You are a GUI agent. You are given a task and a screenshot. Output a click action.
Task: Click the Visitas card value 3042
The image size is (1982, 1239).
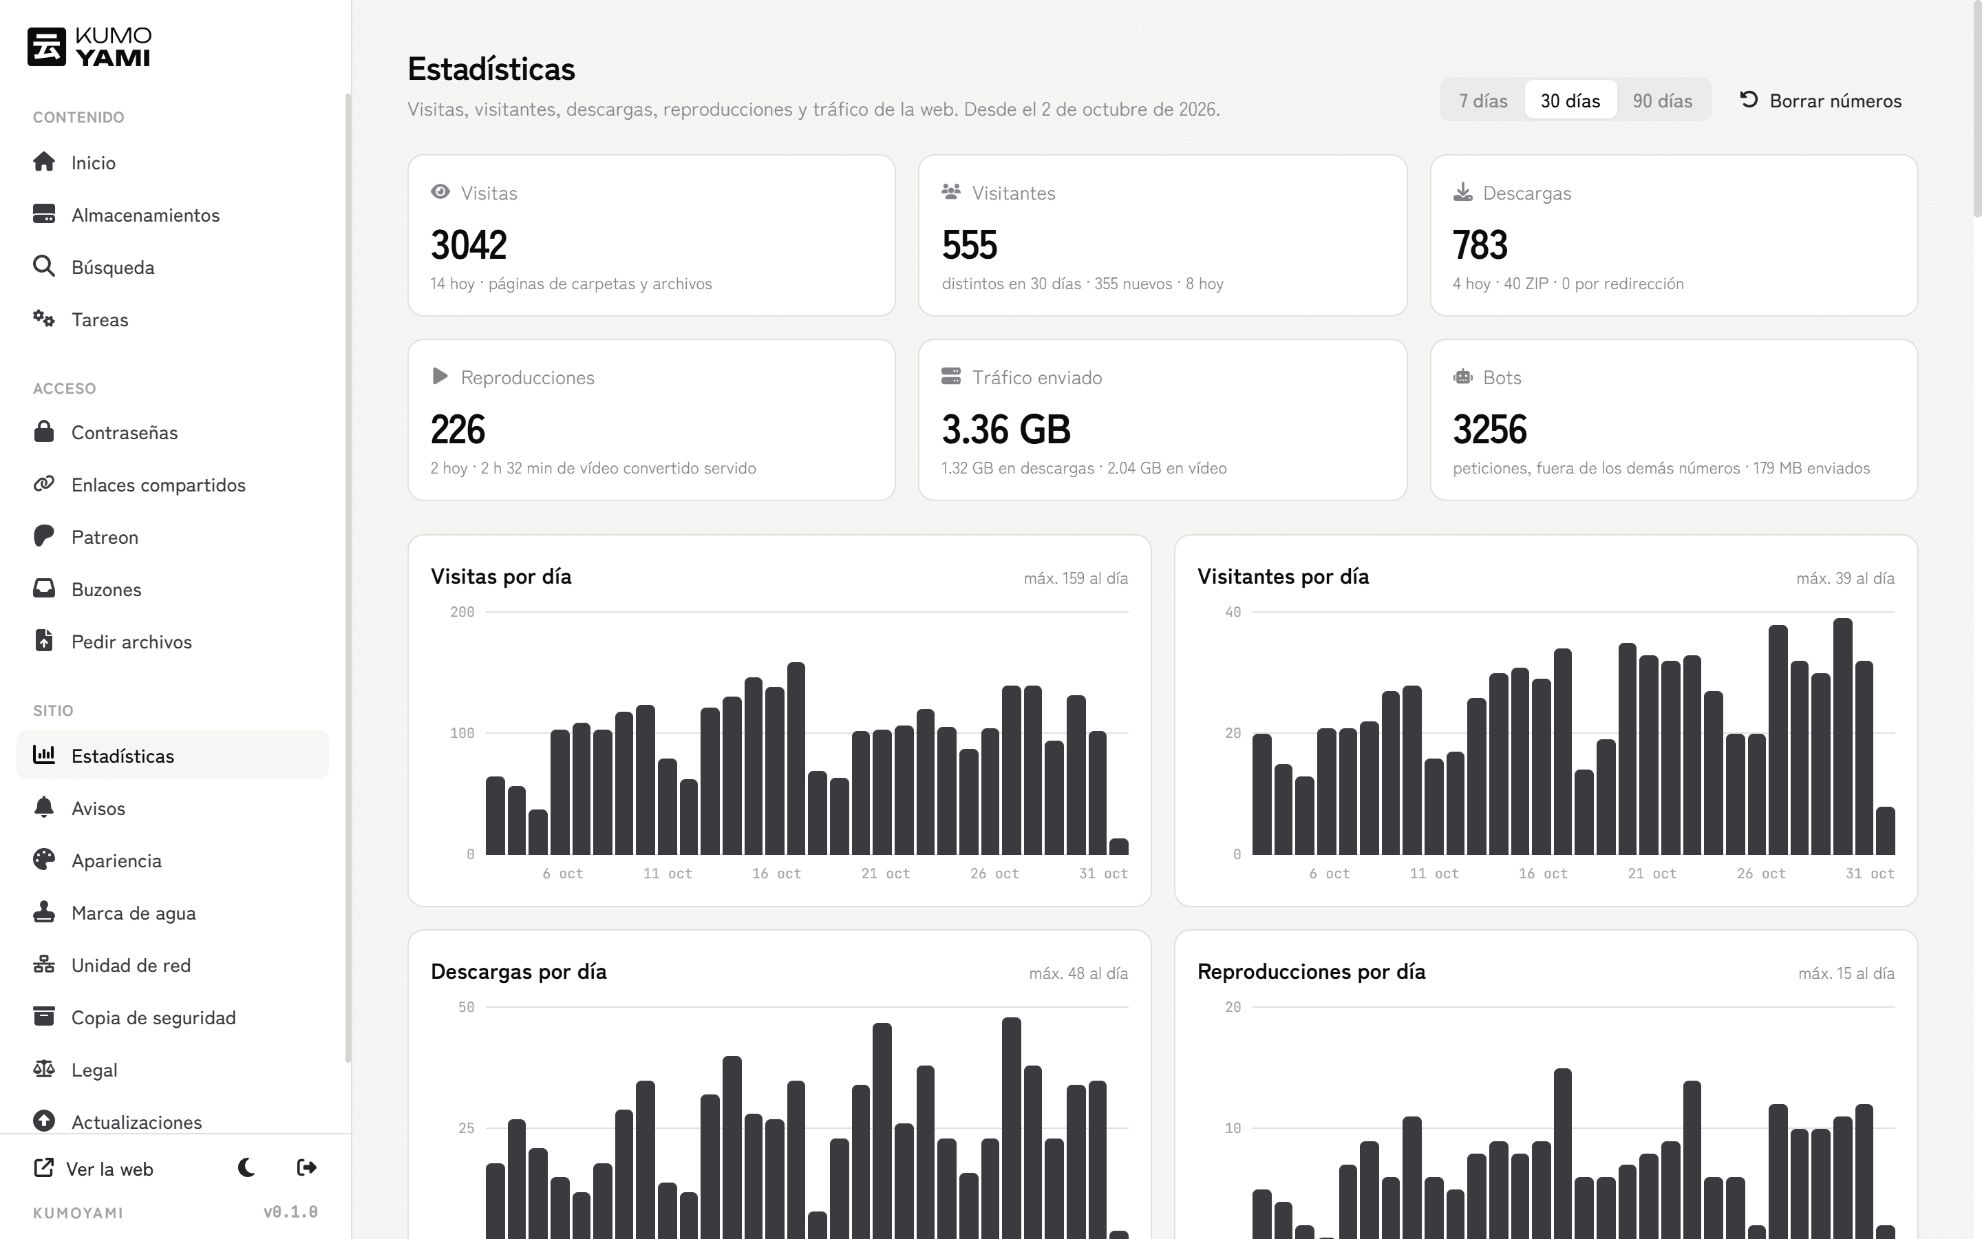click(469, 245)
